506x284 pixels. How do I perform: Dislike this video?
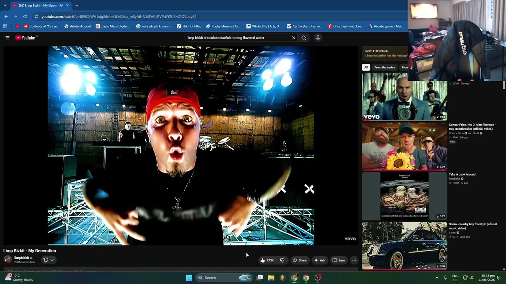(x=282, y=260)
